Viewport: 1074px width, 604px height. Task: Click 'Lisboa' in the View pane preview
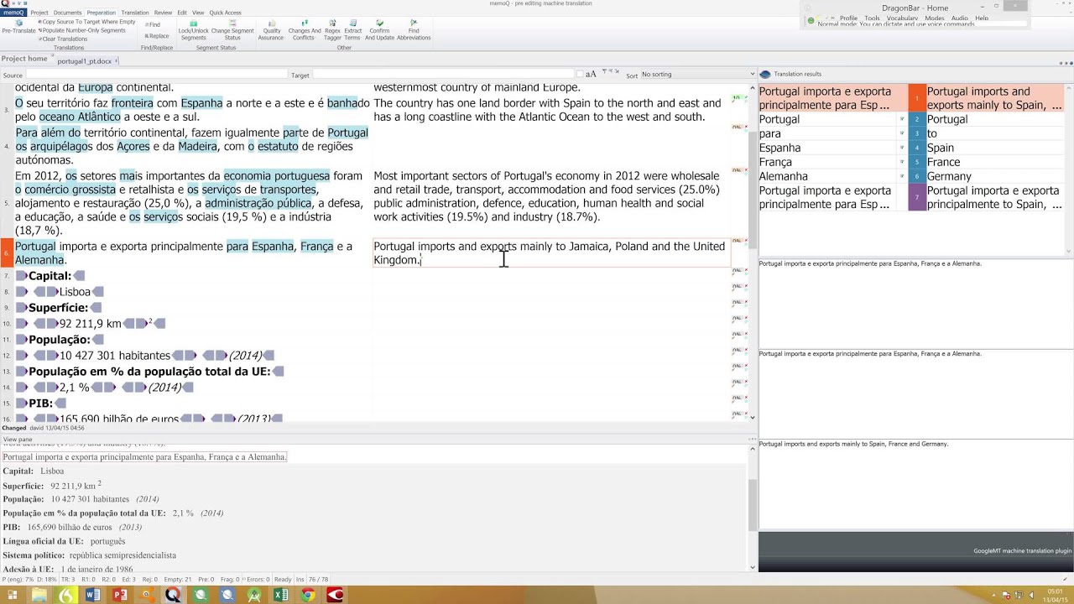pyautogui.click(x=52, y=471)
